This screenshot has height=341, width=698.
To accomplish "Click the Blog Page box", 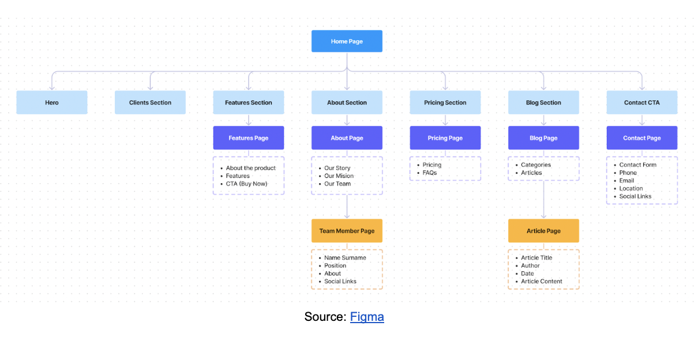I will (x=543, y=138).
